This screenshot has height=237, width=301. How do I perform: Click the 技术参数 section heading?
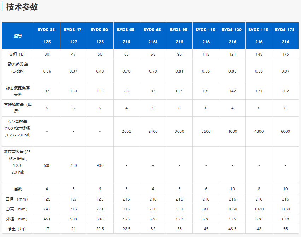[22, 7]
